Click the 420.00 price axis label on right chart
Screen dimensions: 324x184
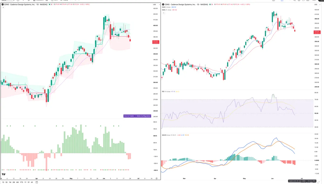[317, 10]
